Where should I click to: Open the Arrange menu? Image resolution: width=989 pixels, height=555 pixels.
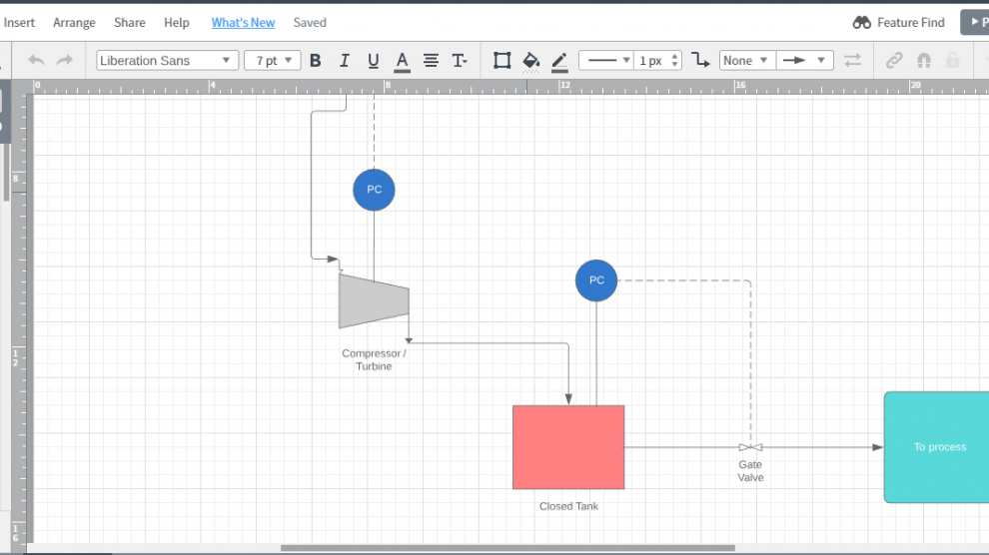coord(75,23)
